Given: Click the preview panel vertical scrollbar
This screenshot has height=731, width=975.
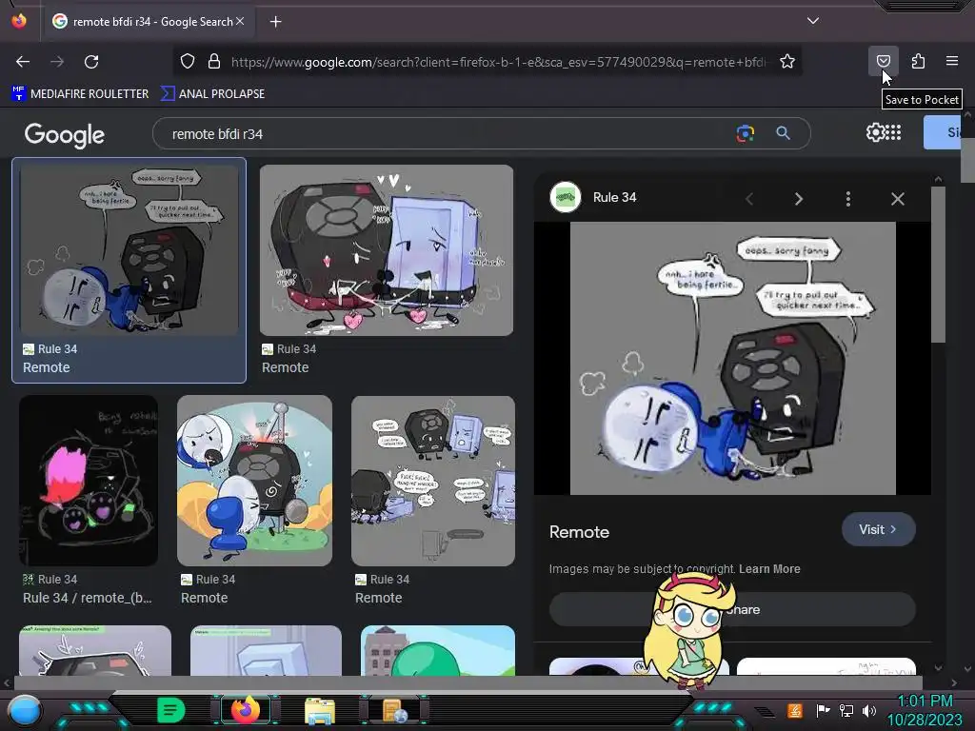Looking at the screenshot, I should pos(938,265).
